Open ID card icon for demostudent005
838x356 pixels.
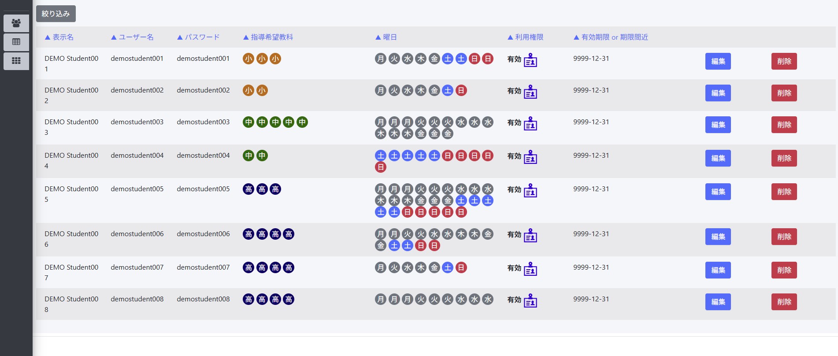530,191
